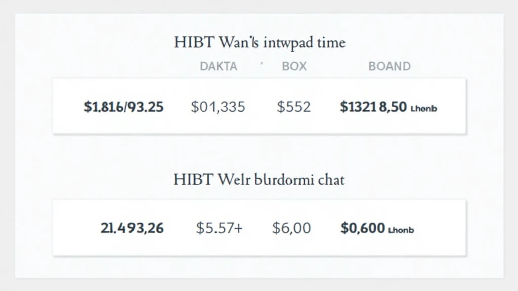Select the second data card

click(x=260, y=228)
